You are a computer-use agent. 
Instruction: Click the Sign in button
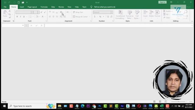coord(162,2)
